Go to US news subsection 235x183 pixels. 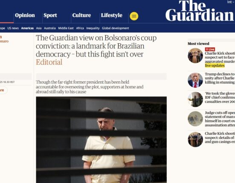(x=13, y=28)
